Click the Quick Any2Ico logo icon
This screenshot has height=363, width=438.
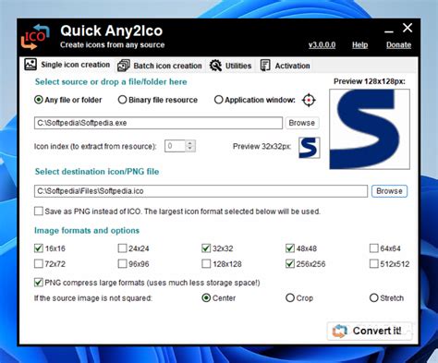[x=35, y=37]
